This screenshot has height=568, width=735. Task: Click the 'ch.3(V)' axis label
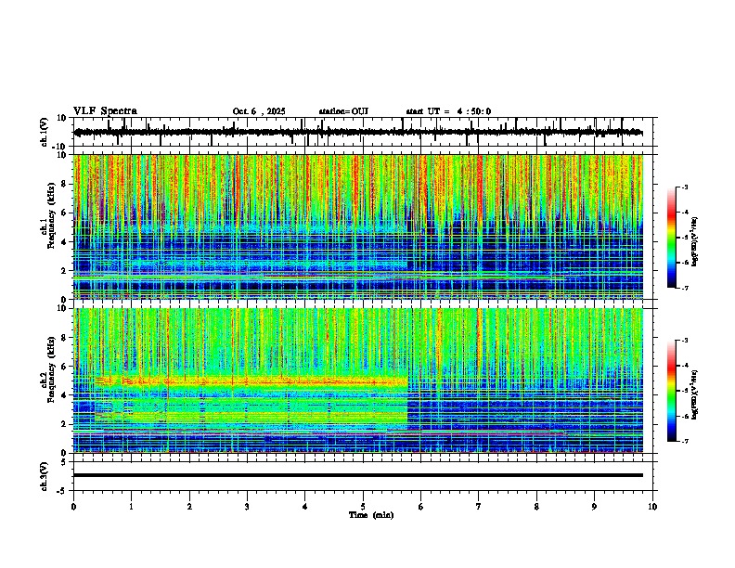click(x=44, y=476)
